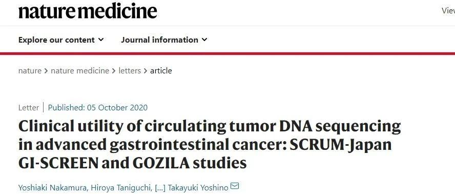
Task: Click the nature medicine logo
Action: [x=88, y=11]
